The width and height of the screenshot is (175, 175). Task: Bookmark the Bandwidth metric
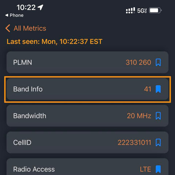[x=158, y=116]
